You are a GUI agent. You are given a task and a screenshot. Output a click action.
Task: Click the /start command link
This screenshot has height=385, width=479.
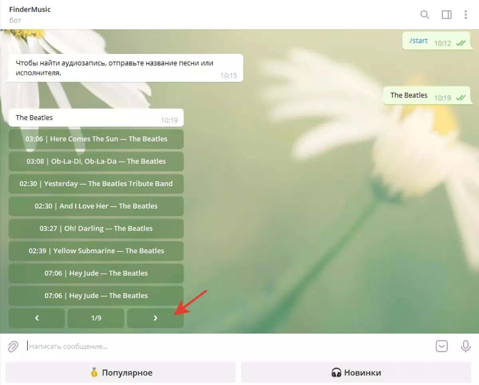419,41
